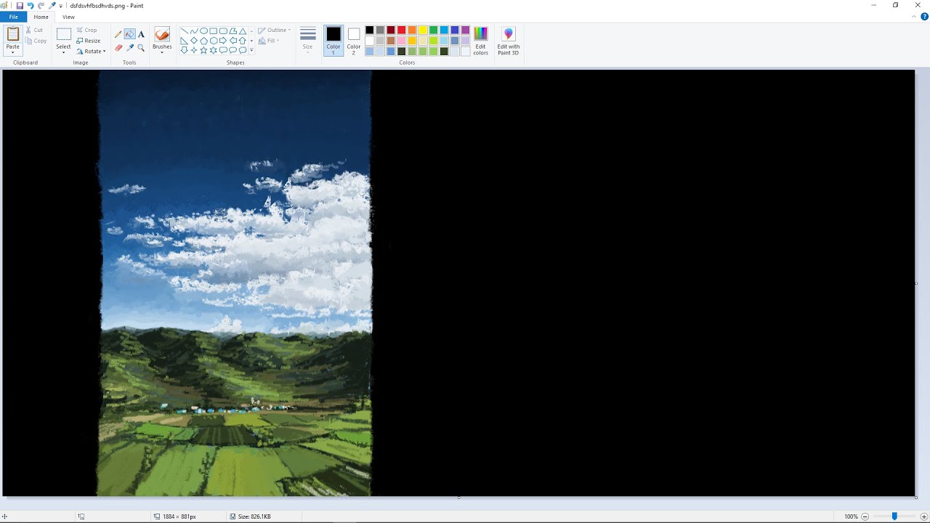The image size is (930, 523).
Task: Click the Cut scissors button
Action: click(x=35, y=30)
